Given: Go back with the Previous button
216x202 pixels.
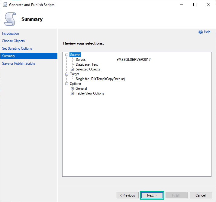Looking at the screenshot, I should [x=127, y=195].
